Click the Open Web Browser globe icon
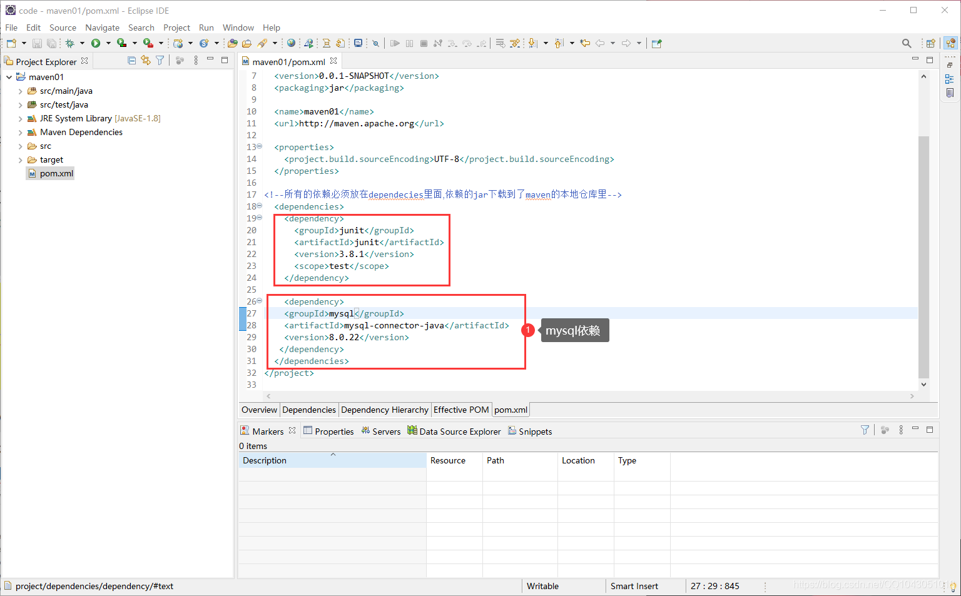 click(291, 43)
